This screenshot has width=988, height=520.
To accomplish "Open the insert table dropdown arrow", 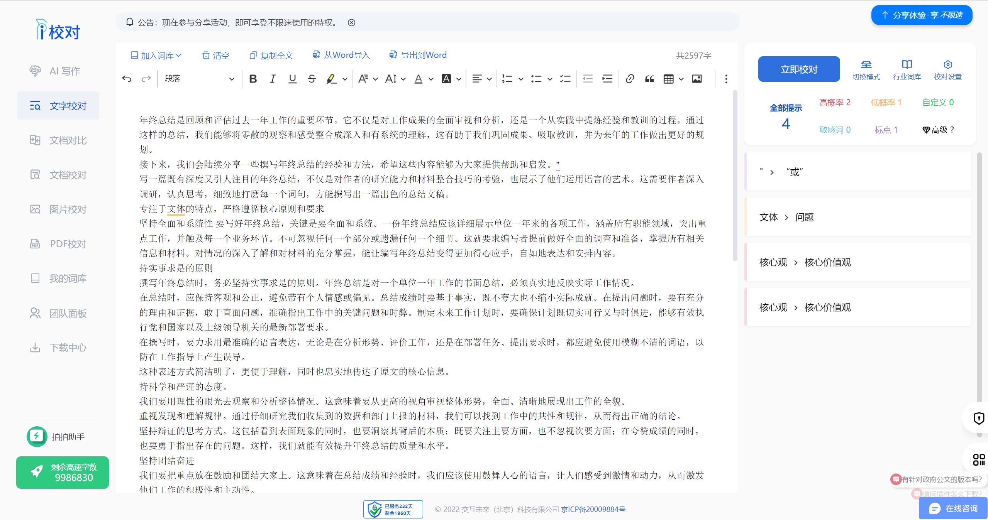I will (x=681, y=79).
